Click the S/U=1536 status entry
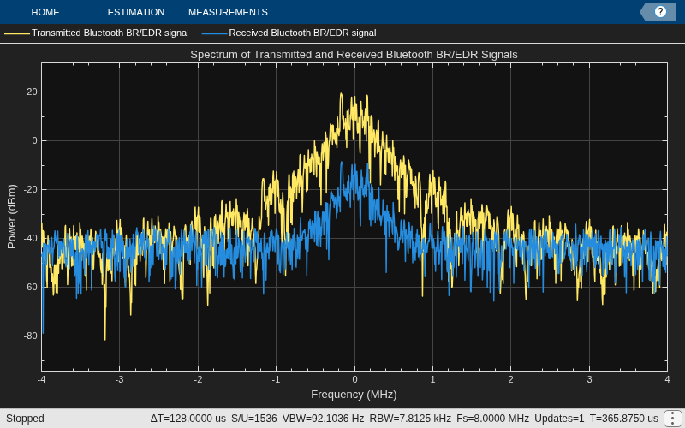 point(253,419)
